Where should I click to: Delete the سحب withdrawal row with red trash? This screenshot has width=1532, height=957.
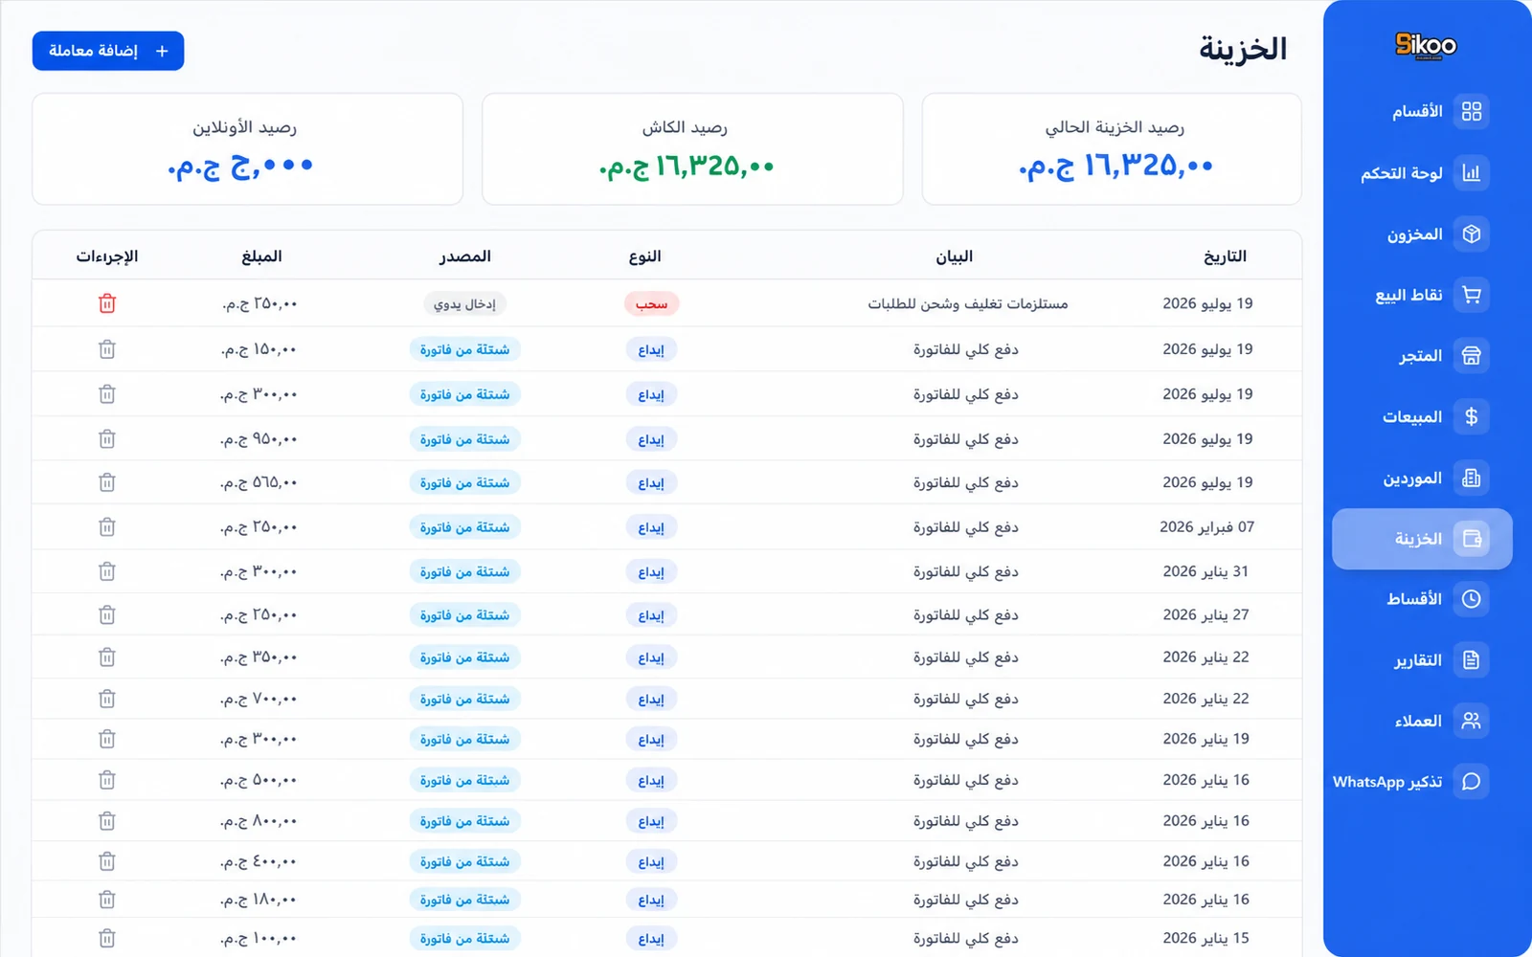107,303
